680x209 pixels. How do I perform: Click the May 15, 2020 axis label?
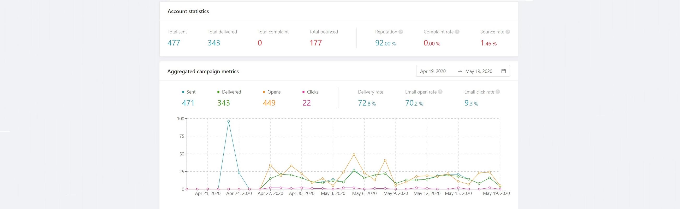click(x=458, y=193)
